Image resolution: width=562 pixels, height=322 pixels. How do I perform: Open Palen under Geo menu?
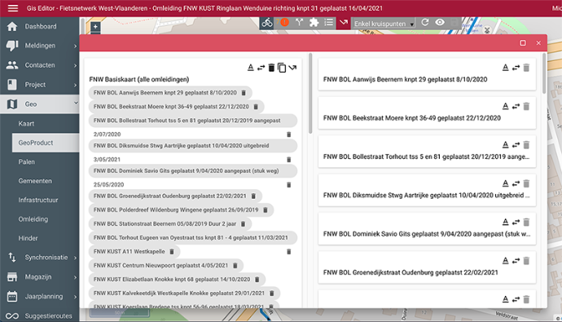click(46, 161)
